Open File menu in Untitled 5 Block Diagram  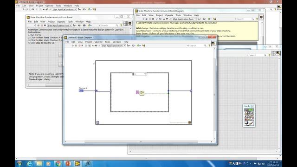tap(67, 42)
